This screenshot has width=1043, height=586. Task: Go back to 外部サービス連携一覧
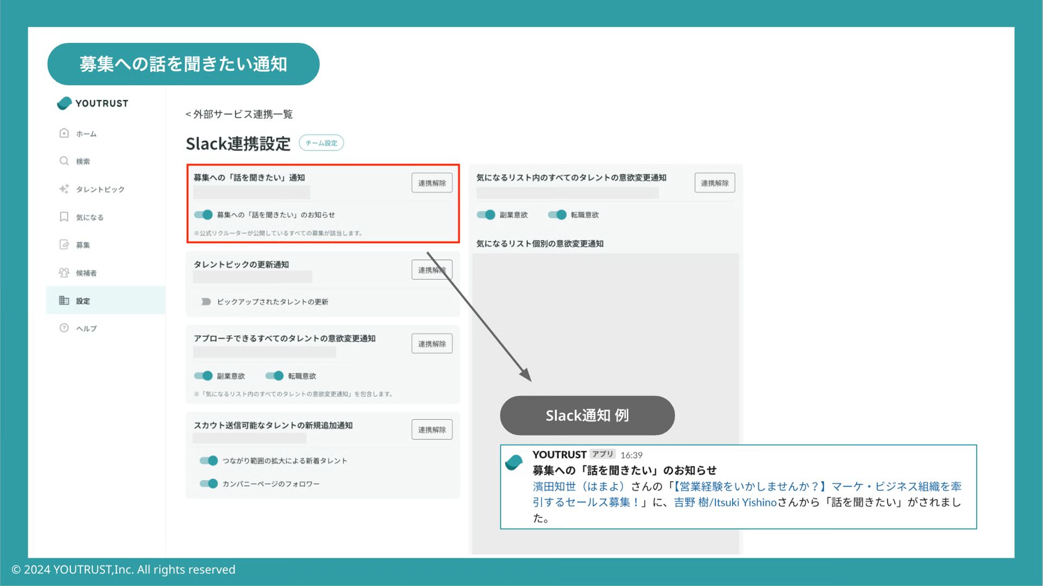click(239, 114)
